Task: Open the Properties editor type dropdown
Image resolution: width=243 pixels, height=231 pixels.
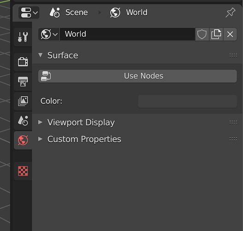Action: [x=29, y=12]
